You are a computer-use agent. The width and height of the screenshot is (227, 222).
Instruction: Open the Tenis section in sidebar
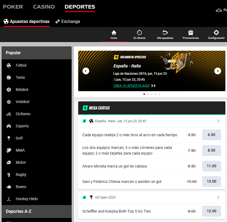coord(8,77)
